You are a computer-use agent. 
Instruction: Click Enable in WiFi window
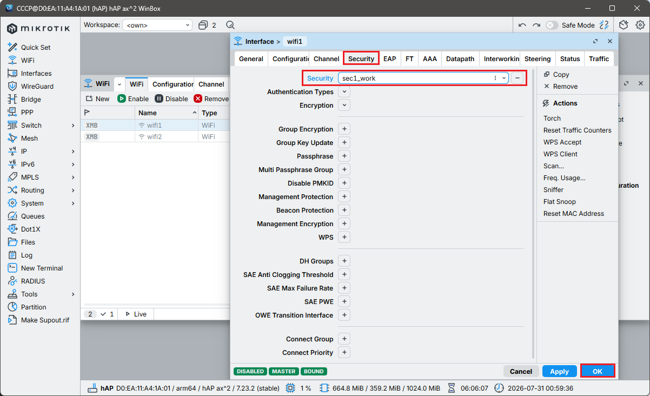[133, 98]
